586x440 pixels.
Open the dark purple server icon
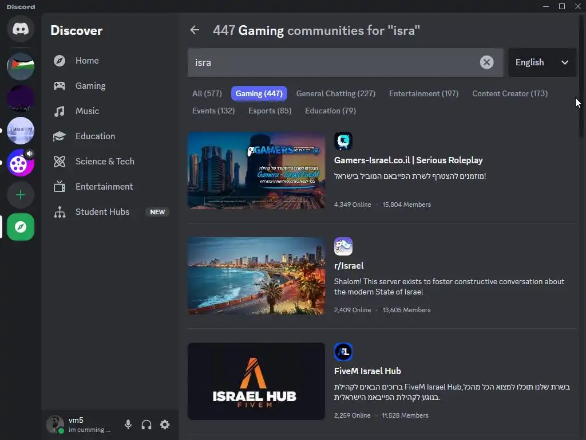click(21, 99)
